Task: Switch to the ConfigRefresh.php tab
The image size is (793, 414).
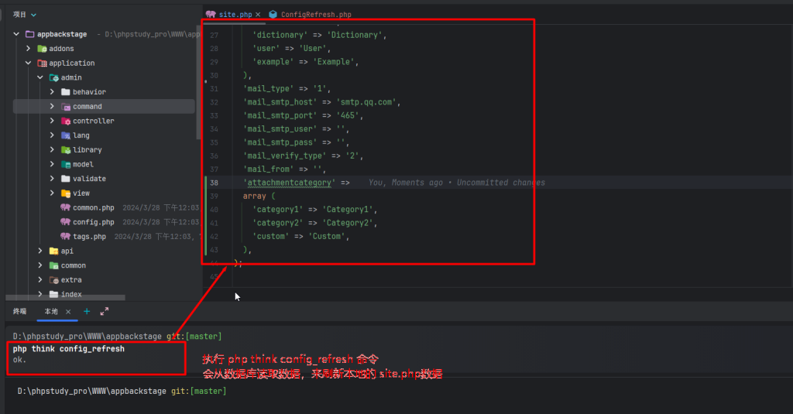Action: tap(315, 15)
